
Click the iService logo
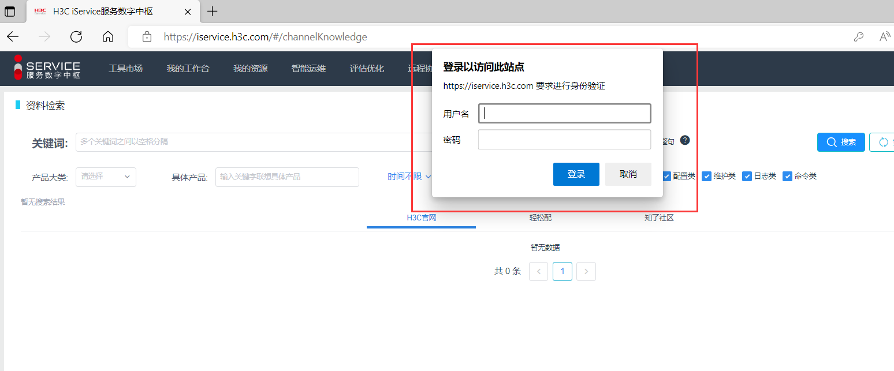pos(47,68)
